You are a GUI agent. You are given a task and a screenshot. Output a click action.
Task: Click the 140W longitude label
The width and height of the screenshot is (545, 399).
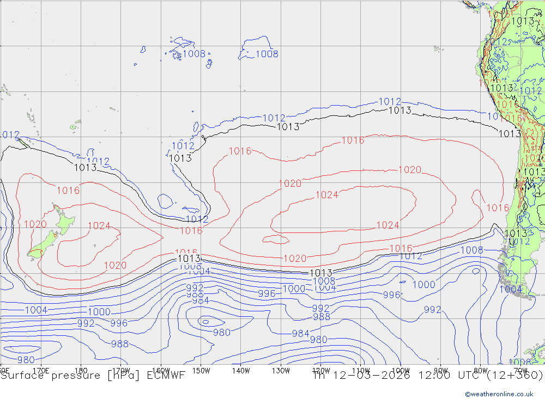[241, 371]
